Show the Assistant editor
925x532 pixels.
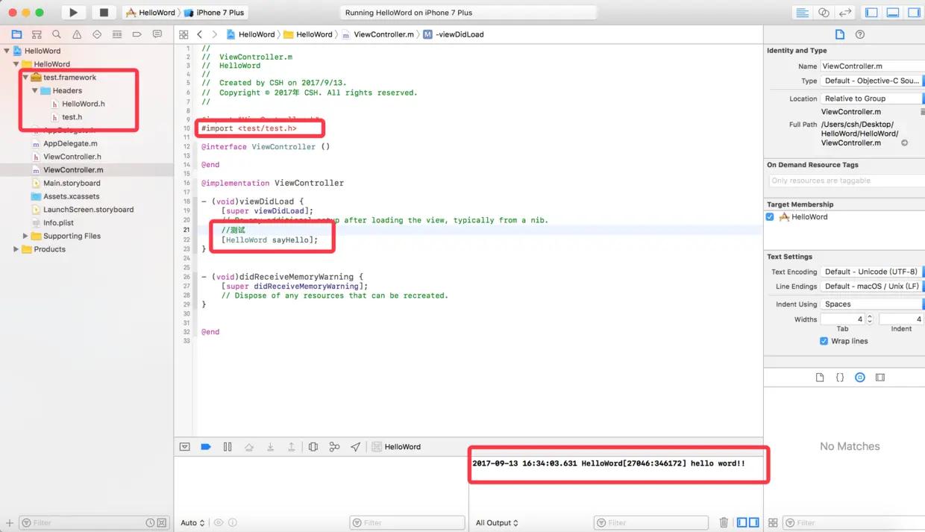(x=824, y=13)
